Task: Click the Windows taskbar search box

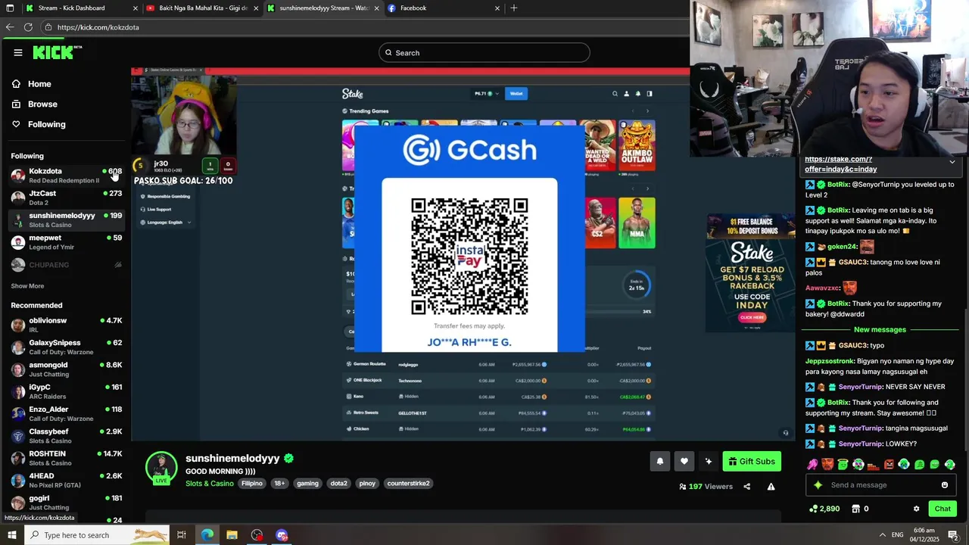Action: tap(96, 535)
